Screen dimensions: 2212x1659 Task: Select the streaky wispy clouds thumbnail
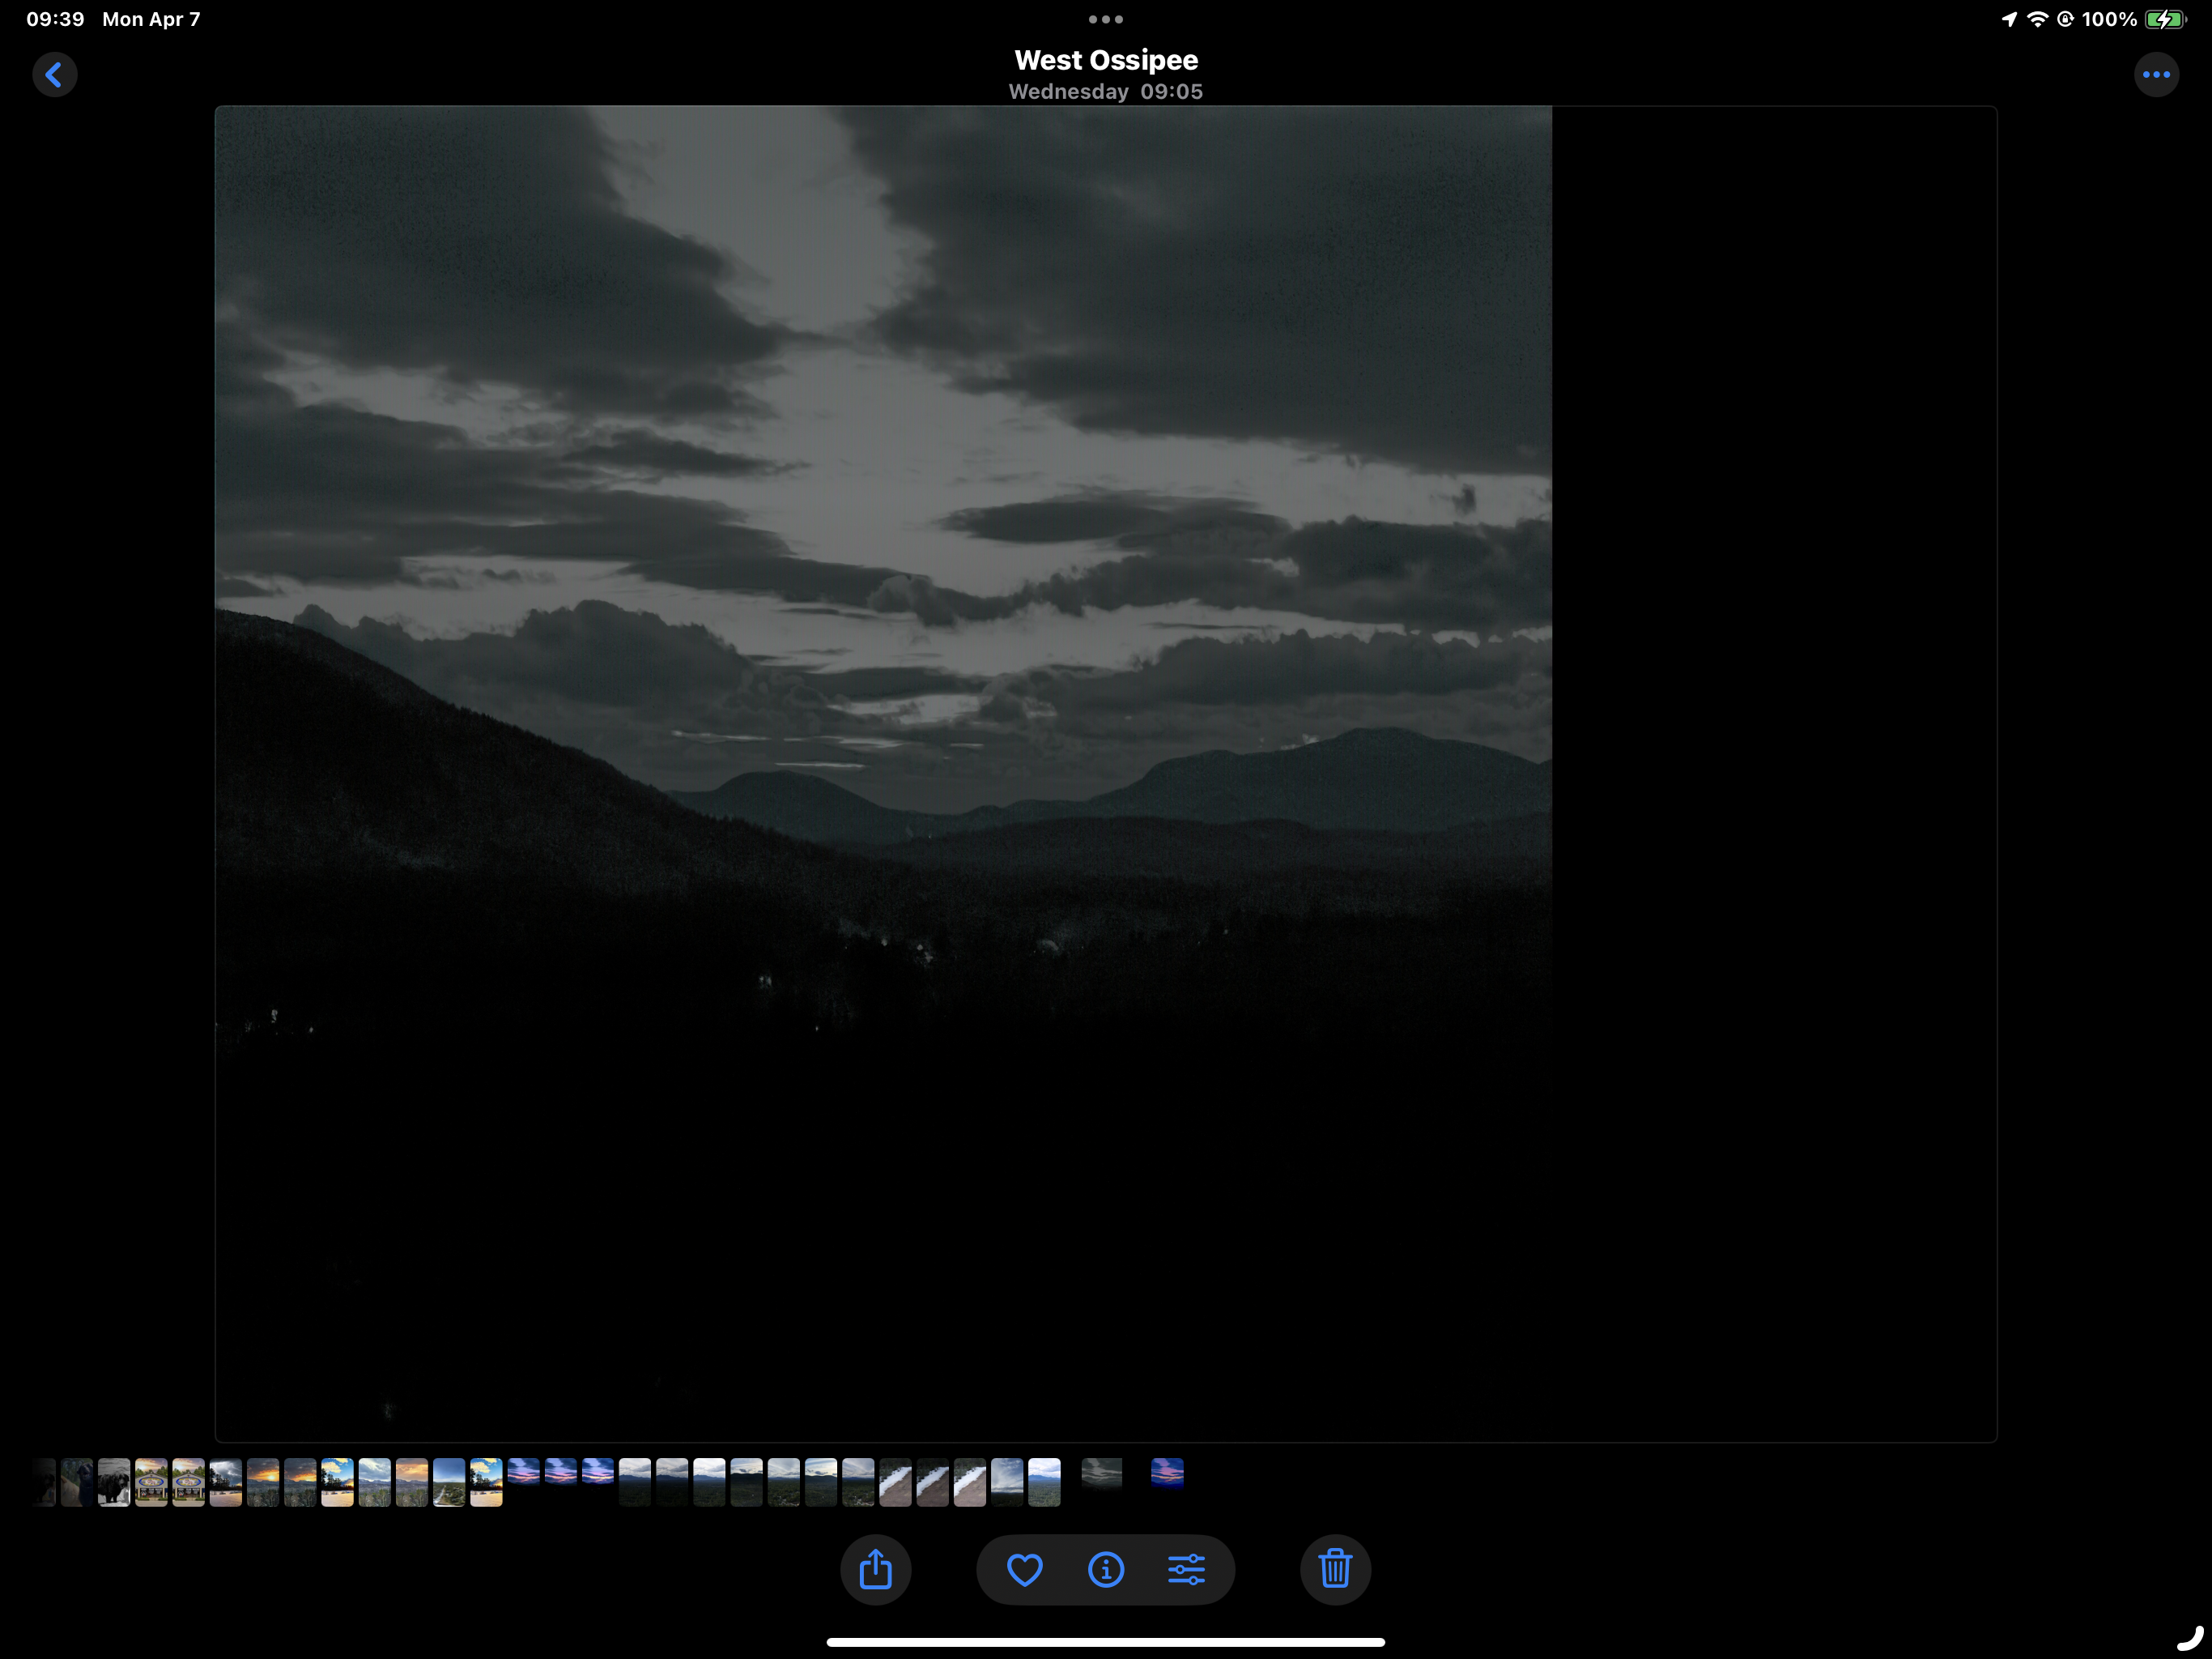(x=1007, y=1483)
